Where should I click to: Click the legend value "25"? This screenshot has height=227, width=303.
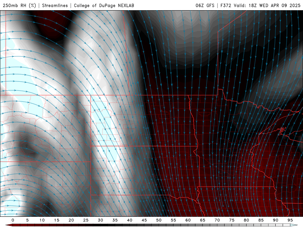point(86,220)
